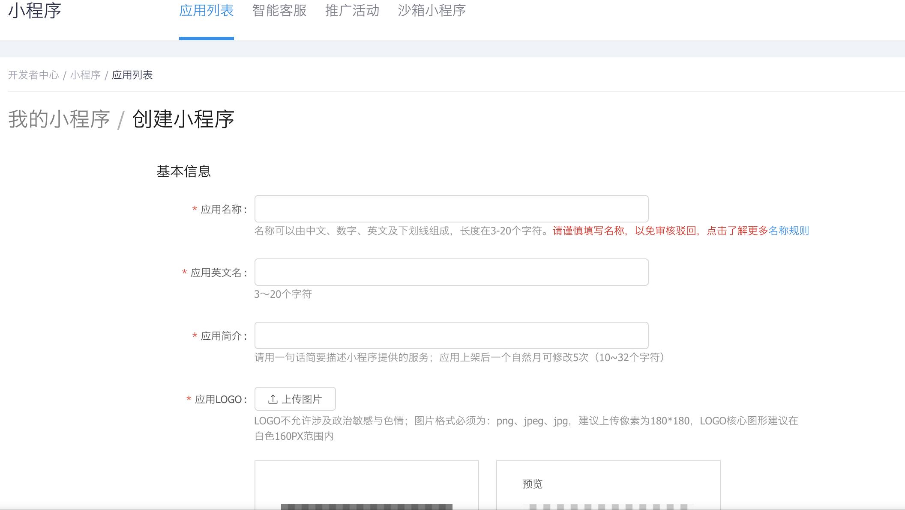Click the upload icon on 上传图片 button
Viewport: 905px width, 510px height.
pos(273,398)
